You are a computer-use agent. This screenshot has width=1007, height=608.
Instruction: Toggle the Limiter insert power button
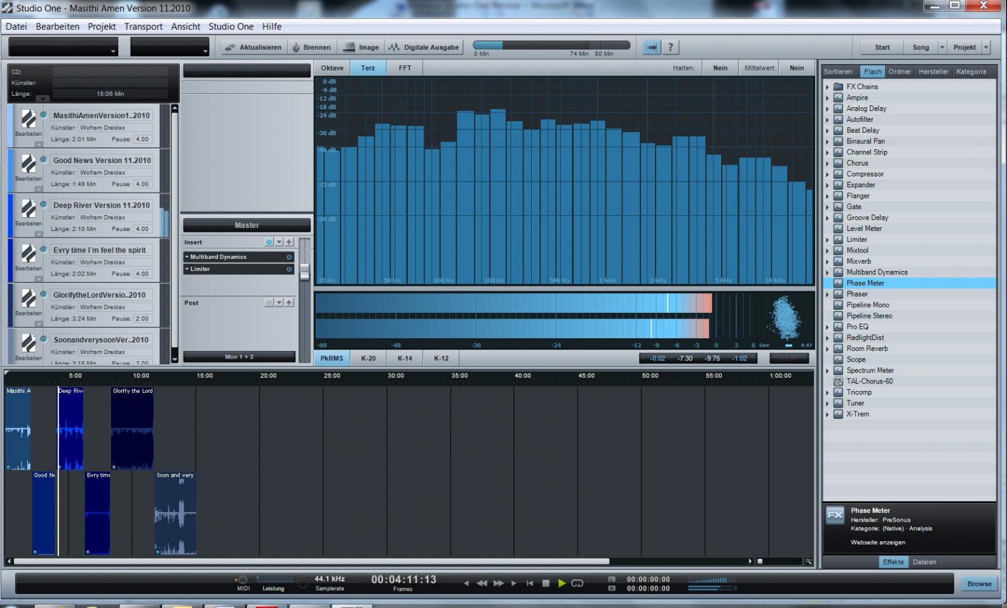click(x=289, y=269)
